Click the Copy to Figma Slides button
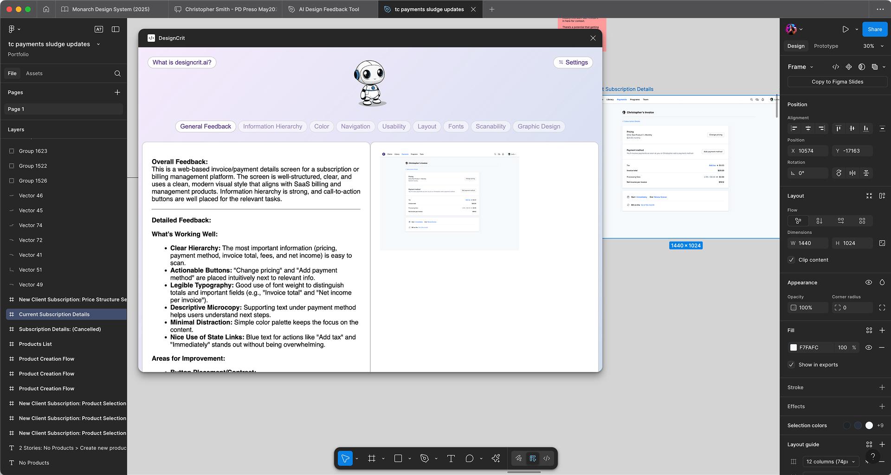 pyautogui.click(x=837, y=82)
